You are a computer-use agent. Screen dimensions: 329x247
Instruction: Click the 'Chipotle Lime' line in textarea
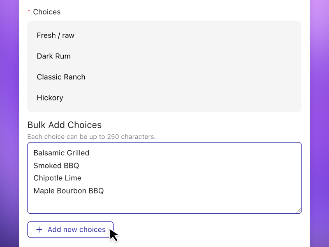[x=57, y=178]
